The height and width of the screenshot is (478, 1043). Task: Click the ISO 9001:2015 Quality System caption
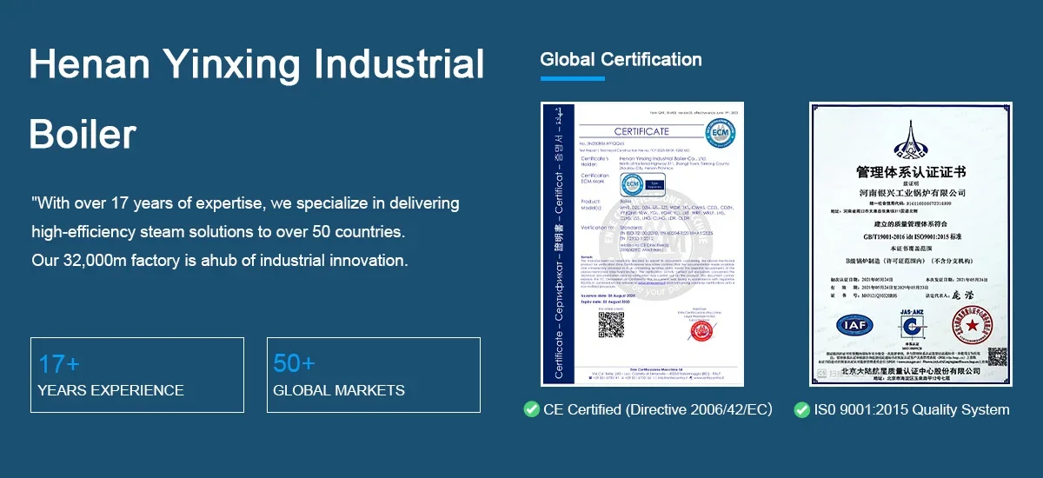(x=912, y=409)
